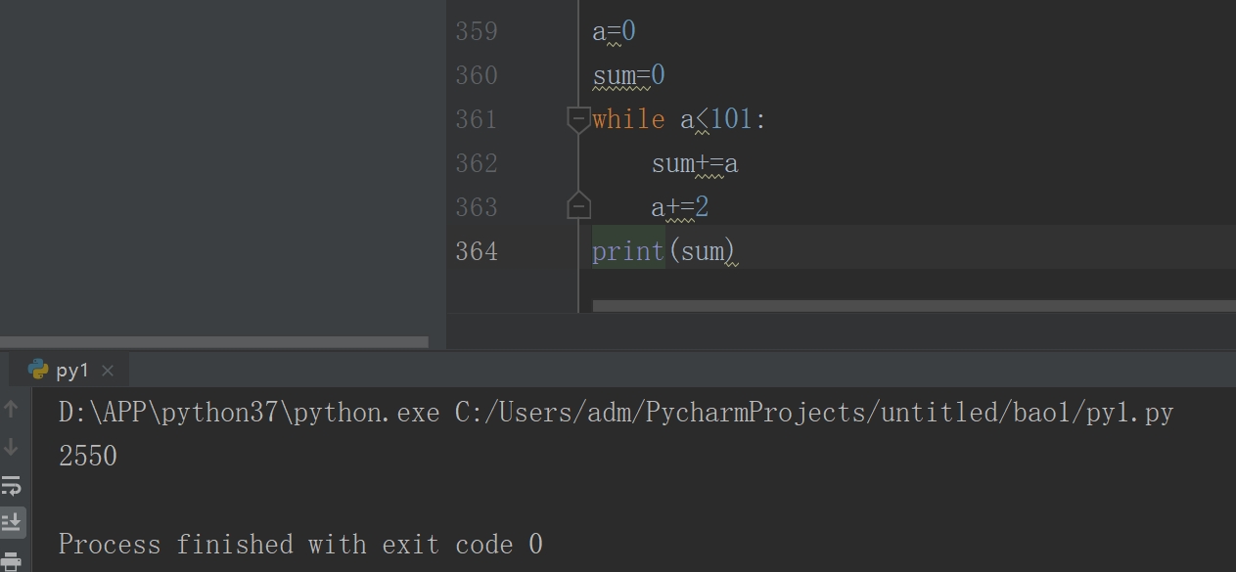Click the '(sum)' argument on line 364
Image resolution: width=1236 pixels, height=572 pixels.
(701, 251)
